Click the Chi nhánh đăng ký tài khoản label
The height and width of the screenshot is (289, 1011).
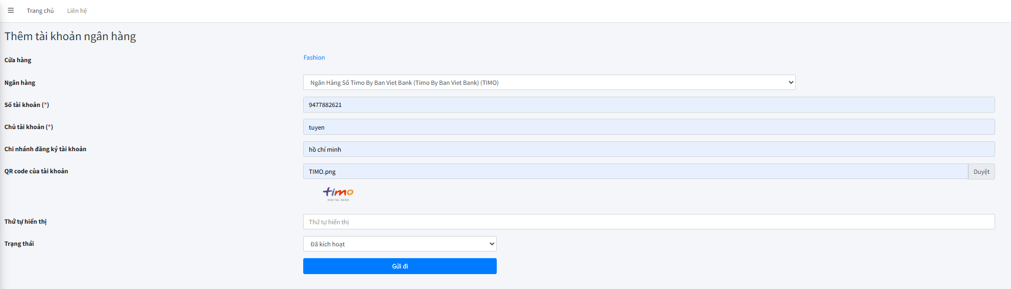(x=45, y=149)
